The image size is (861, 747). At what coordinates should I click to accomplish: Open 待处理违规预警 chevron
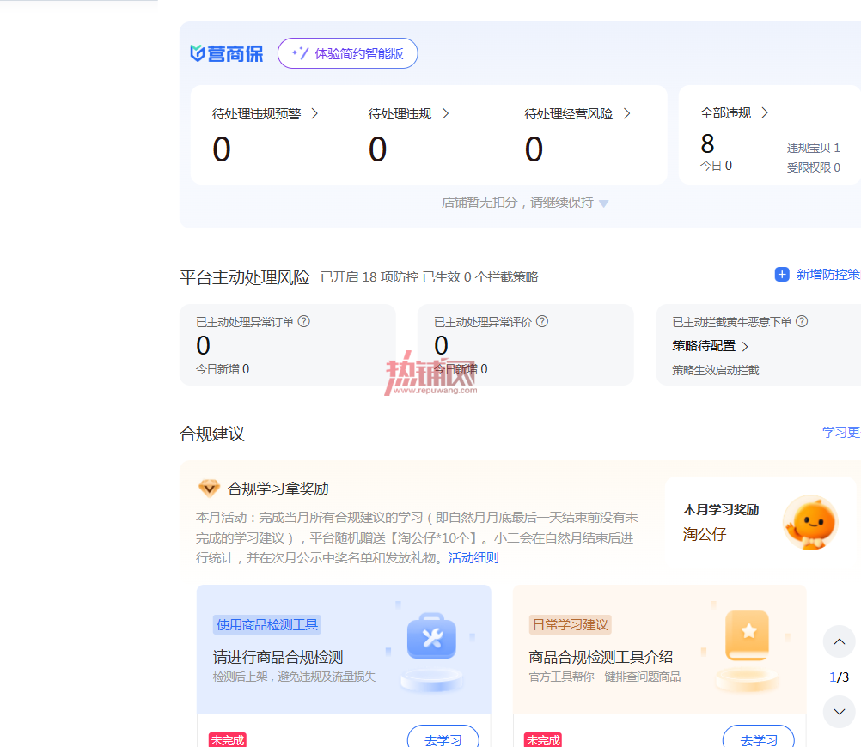tap(314, 113)
